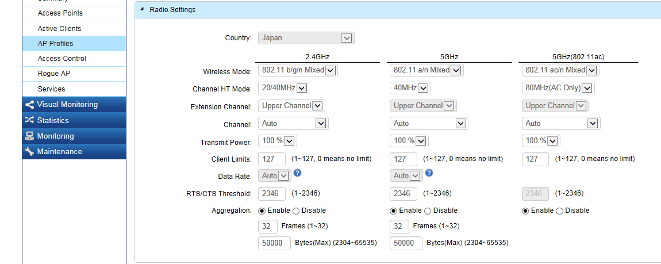The height and width of the screenshot is (264, 661).
Task: Open the Access Control page
Action: [x=62, y=59]
